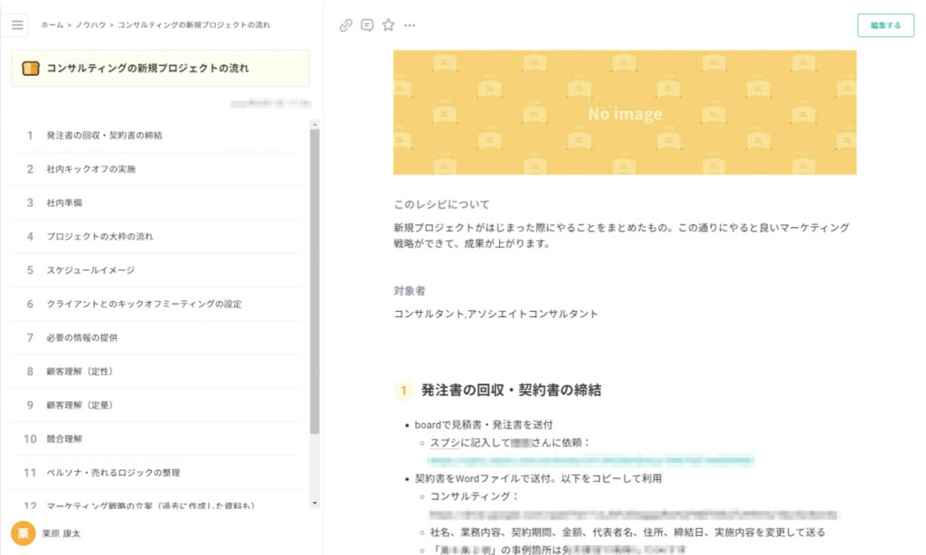The width and height of the screenshot is (926, 555).
Task: Open comments with speech bubble icon
Action: point(367,24)
